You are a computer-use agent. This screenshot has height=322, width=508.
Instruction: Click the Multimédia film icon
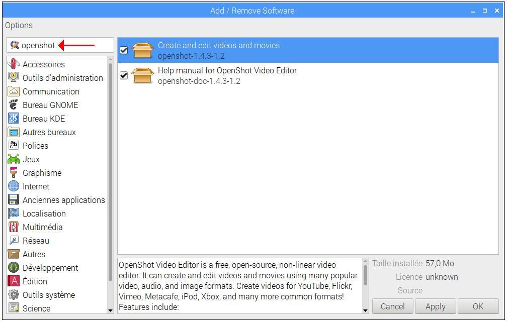13,227
